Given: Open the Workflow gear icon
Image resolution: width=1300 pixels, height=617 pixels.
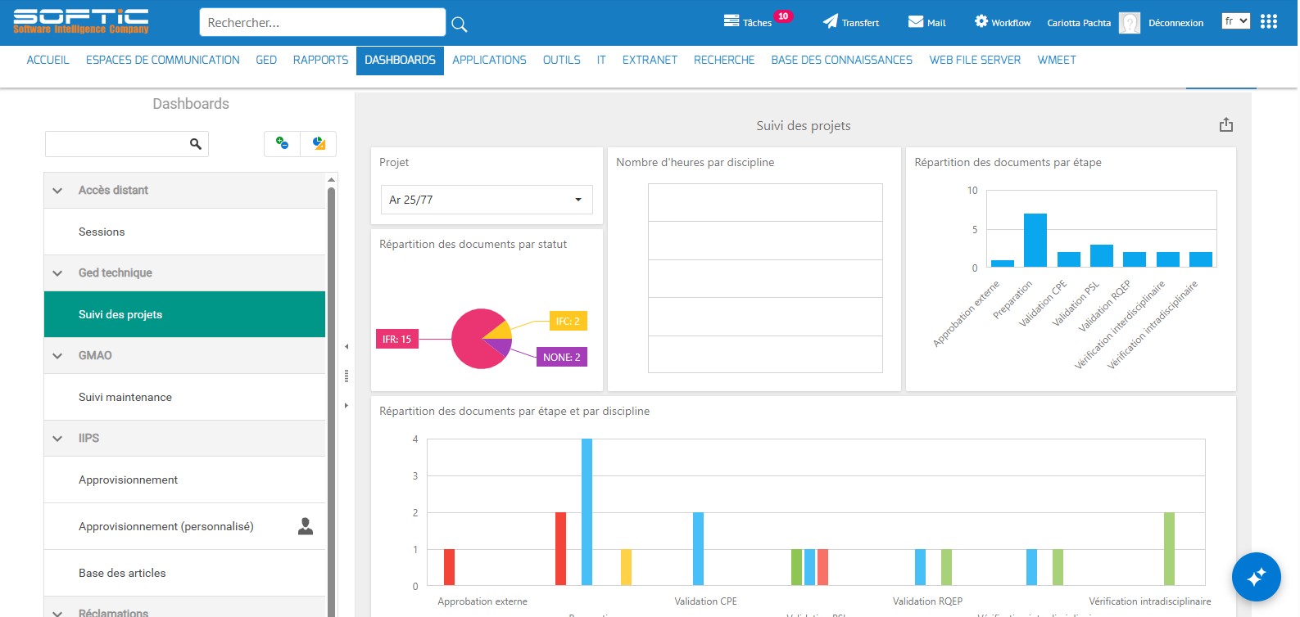Looking at the screenshot, I should pyautogui.click(x=981, y=21).
